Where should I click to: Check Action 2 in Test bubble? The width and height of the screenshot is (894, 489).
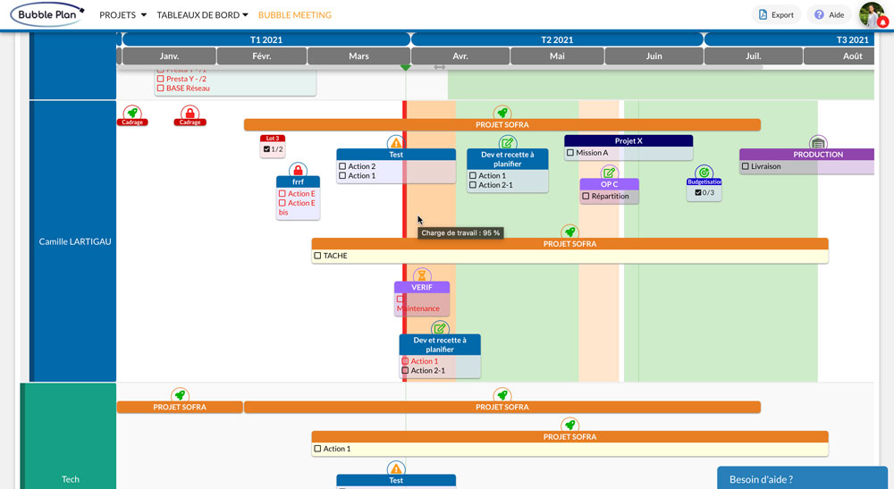pos(342,166)
